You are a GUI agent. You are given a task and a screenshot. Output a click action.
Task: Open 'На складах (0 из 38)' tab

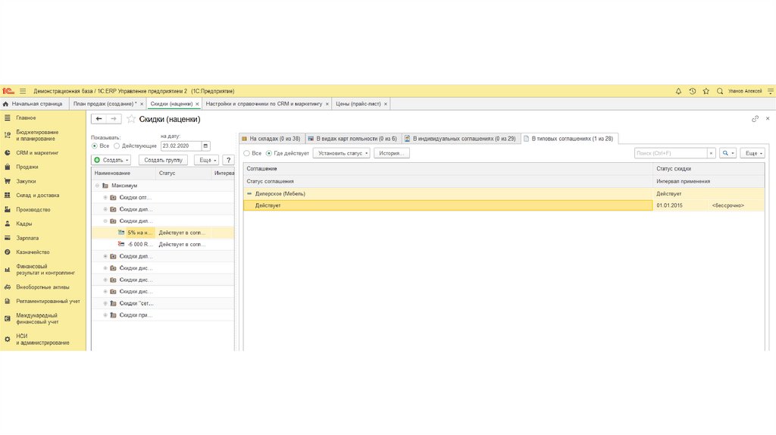[x=271, y=139]
